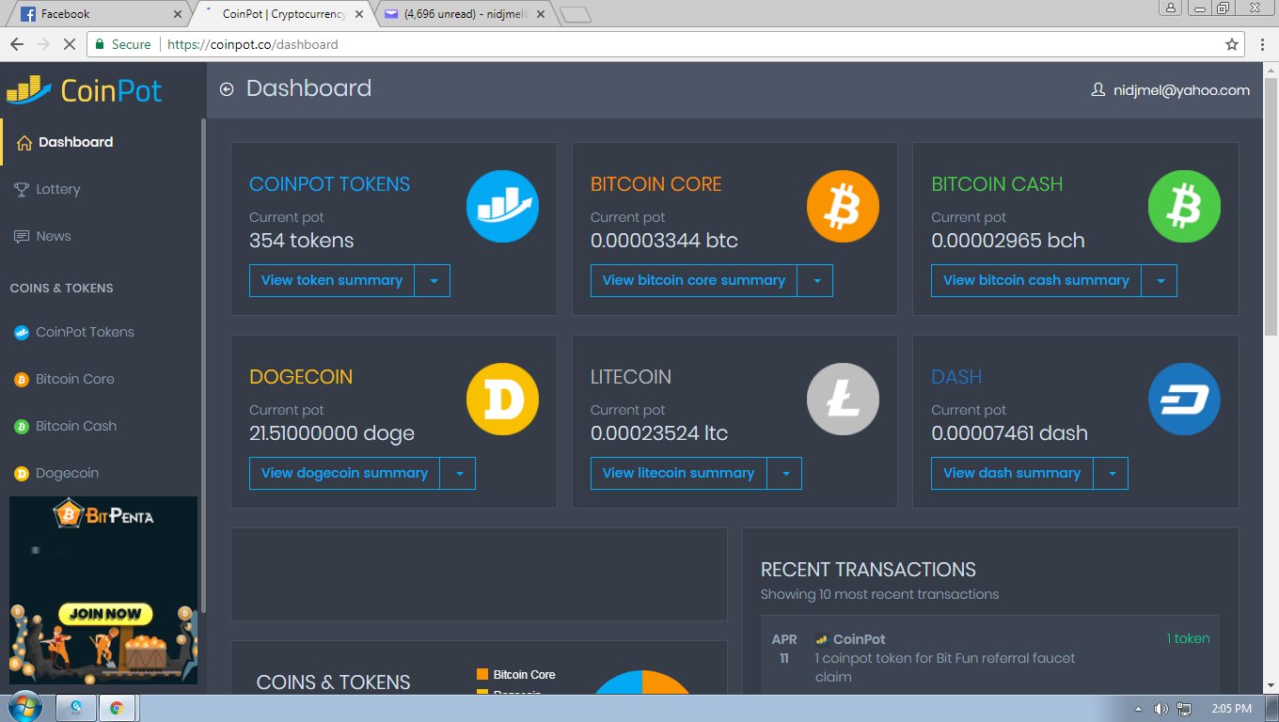Click the View dogecoin summary button
The height and width of the screenshot is (722, 1279).
coord(344,473)
